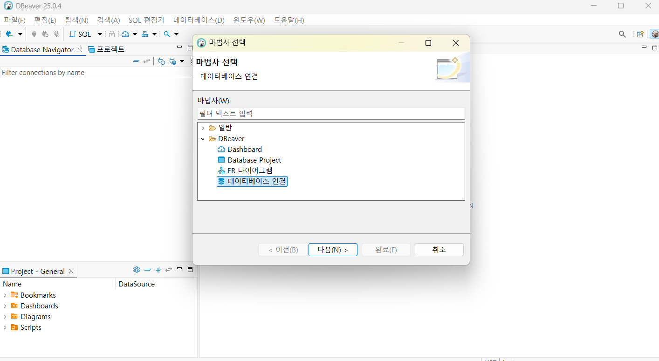Click the ER diagram icon in main toolbar
Viewport: 659px width, 361px height.
point(145,34)
